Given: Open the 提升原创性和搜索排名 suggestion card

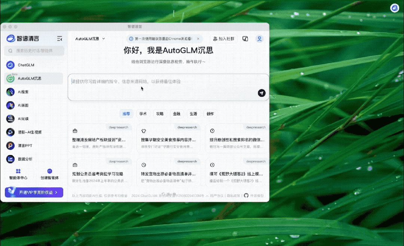Looking at the screenshot, I should (237, 138).
